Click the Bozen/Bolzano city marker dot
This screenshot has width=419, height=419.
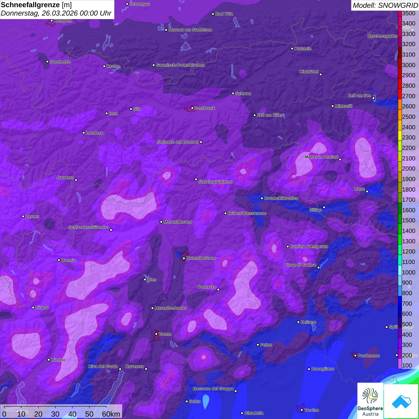tap(184, 258)
